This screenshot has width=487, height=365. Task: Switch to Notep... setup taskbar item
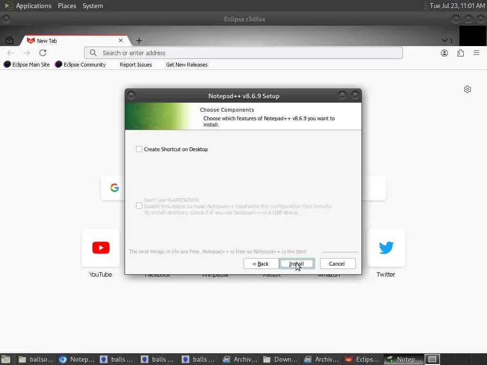coord(403,359)
